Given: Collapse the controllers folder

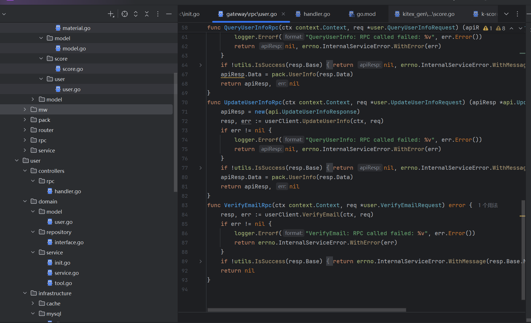Looking at the screenshot, I should (x=25, y=171).
